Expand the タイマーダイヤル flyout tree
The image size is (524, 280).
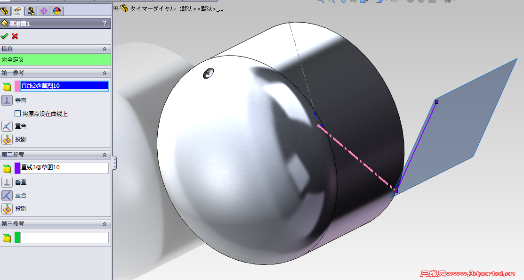click(x=116, y=8)
